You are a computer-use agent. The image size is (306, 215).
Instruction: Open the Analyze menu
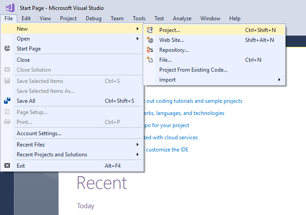tap(182, 18)
